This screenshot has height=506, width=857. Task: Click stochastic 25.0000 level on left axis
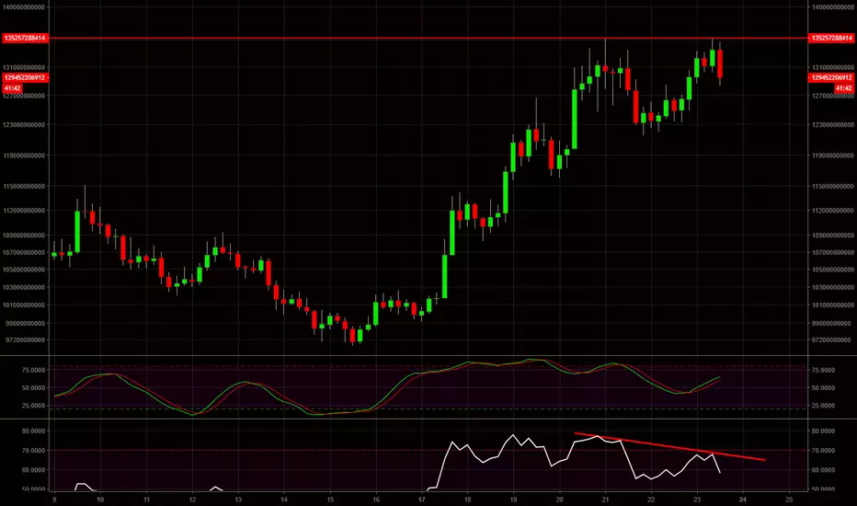(x=33, y=406)
